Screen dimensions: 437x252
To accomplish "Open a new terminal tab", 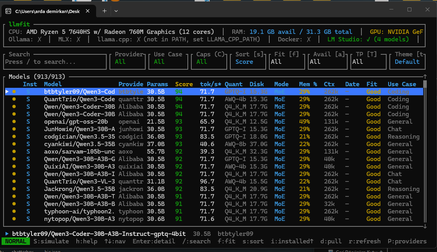I will pos(104,11).
